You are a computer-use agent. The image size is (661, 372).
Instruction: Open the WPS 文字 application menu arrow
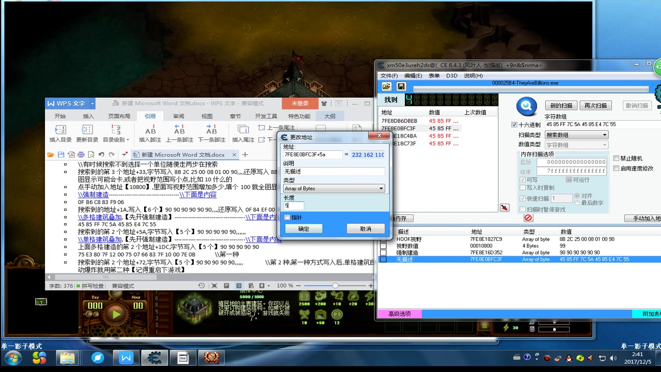click(x=92, y=103)
